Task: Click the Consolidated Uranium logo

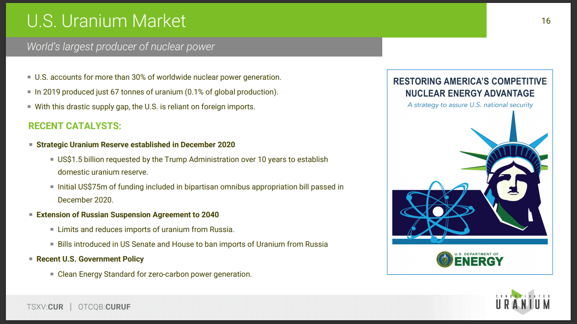Action: [x=523, y=301]
